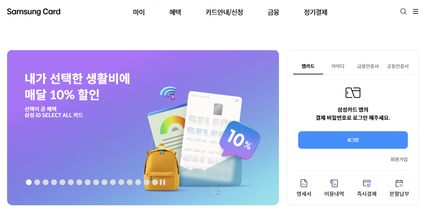The height and width of the screenshot is (210, 424).
Task: Open the 분할납부 installment calendar icon
Action: [399, 183]
